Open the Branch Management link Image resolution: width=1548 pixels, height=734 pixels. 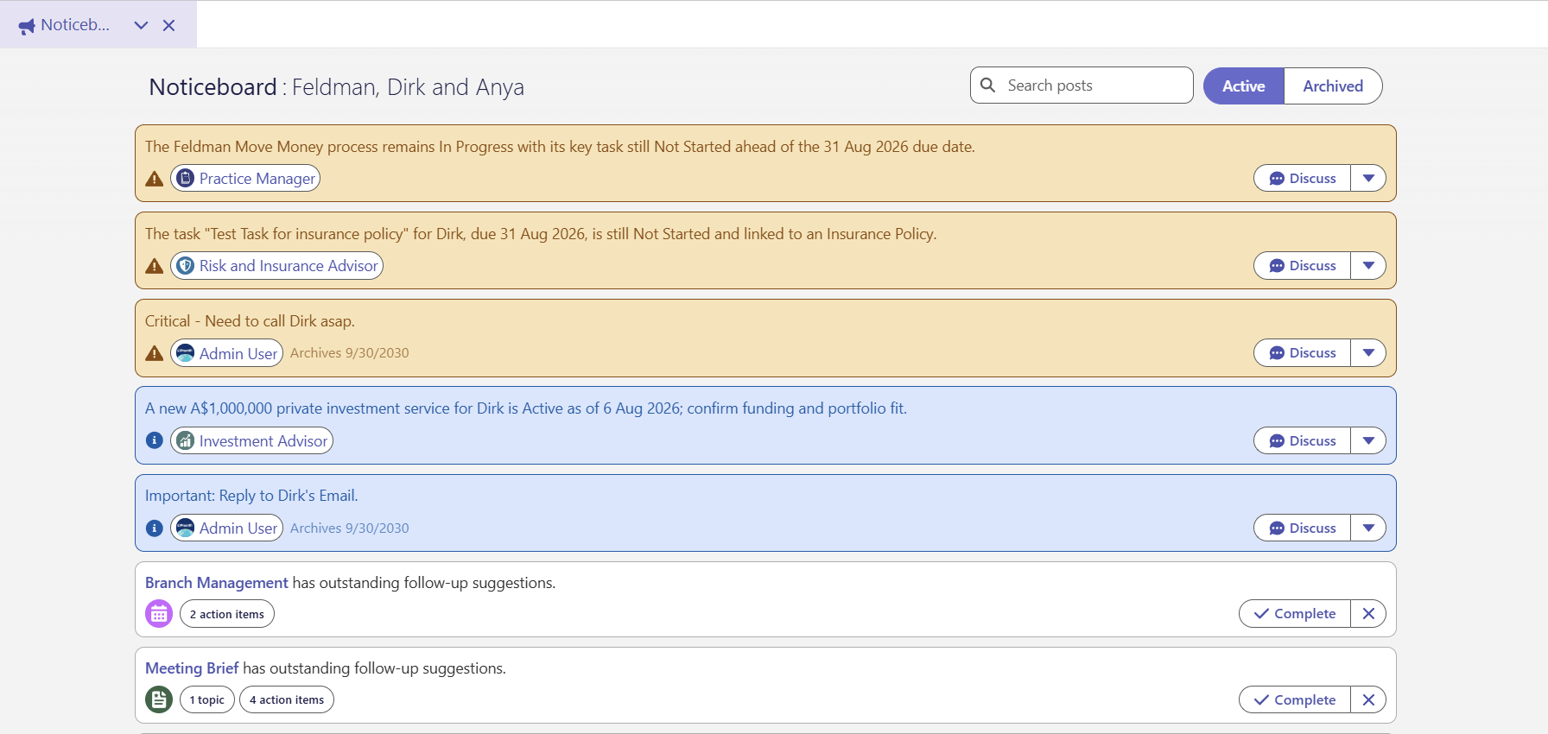pos(217,583)
